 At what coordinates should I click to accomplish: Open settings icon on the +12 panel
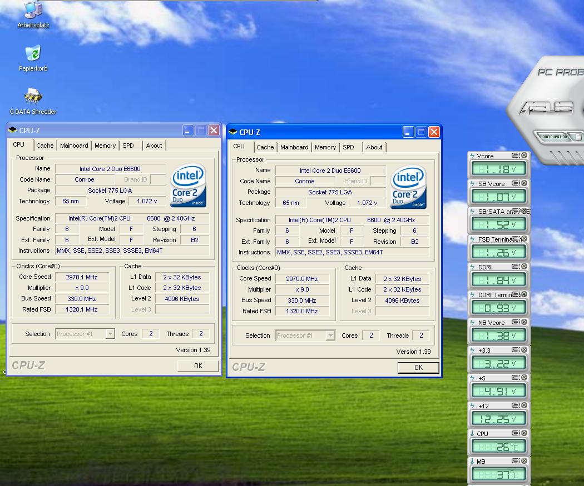point(516,405)
